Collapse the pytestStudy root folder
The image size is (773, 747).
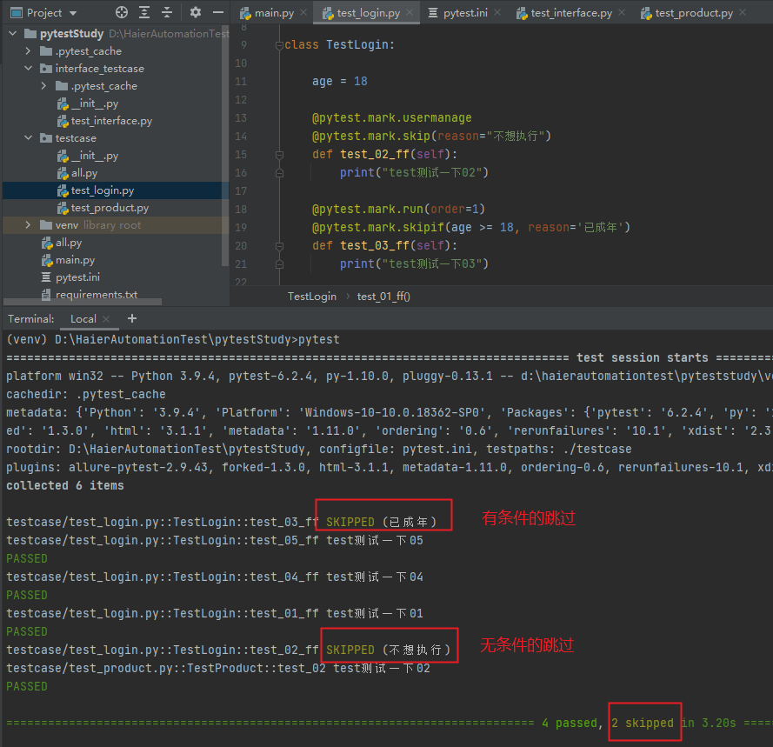[x=13, y=34]
